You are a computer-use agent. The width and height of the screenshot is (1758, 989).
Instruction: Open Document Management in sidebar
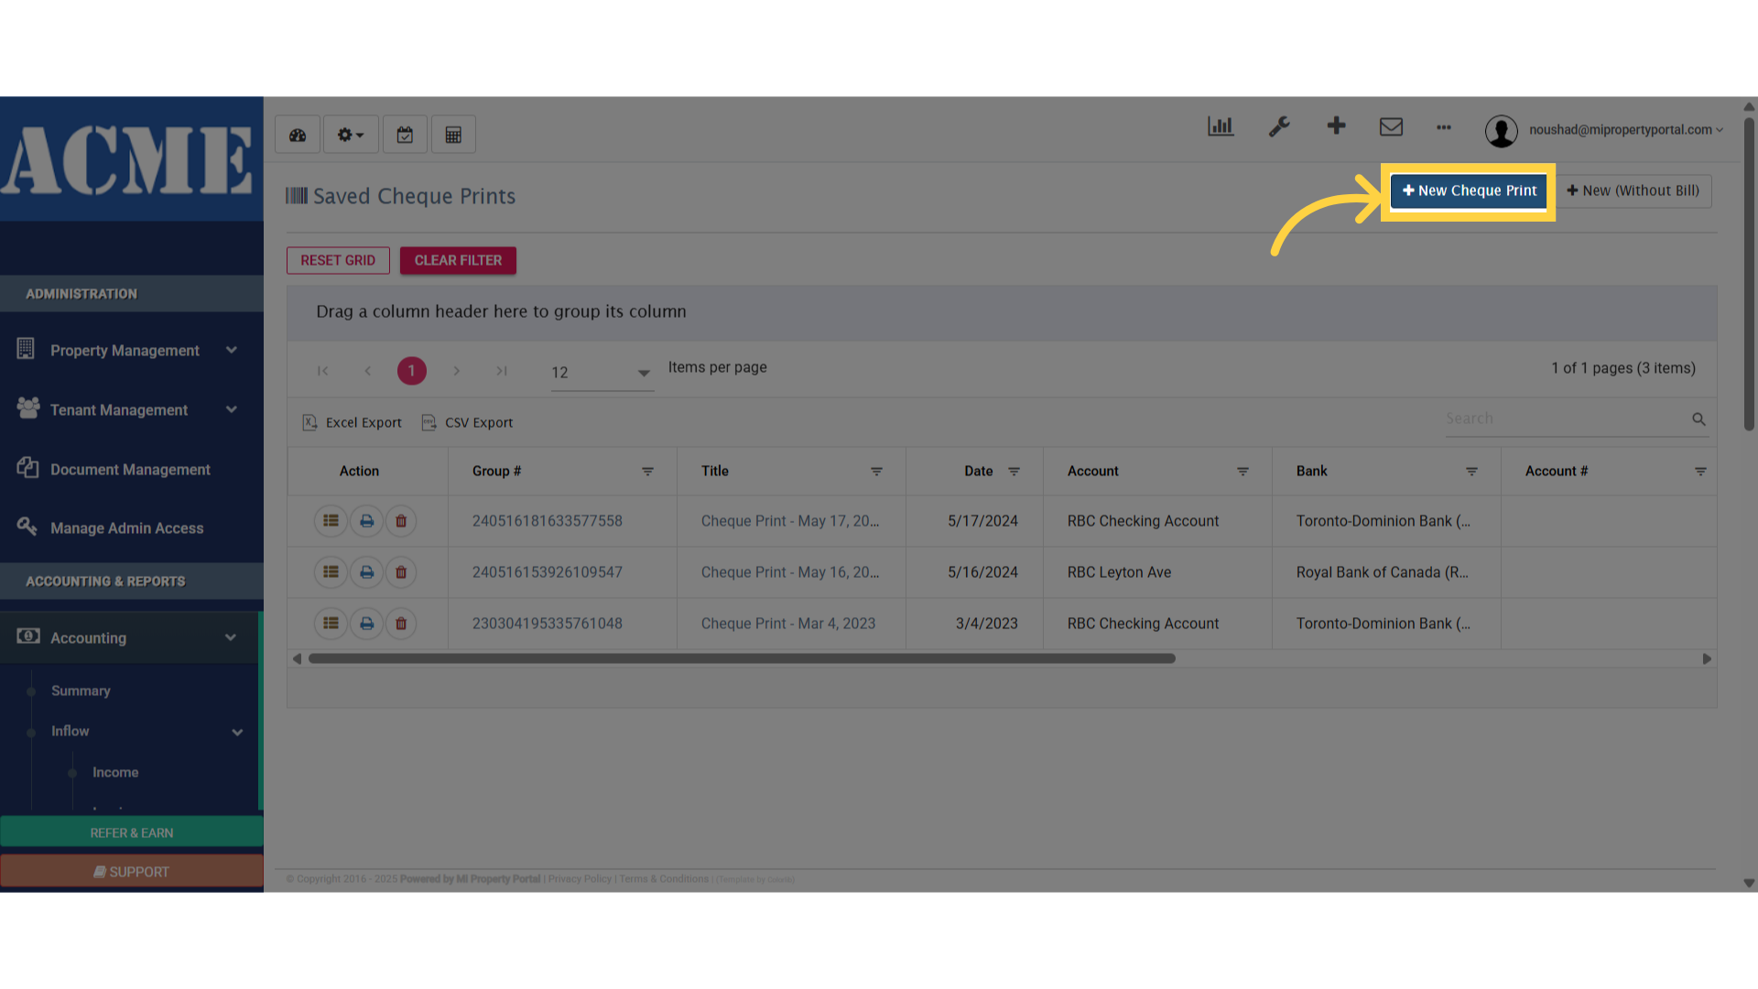point(130,470)
